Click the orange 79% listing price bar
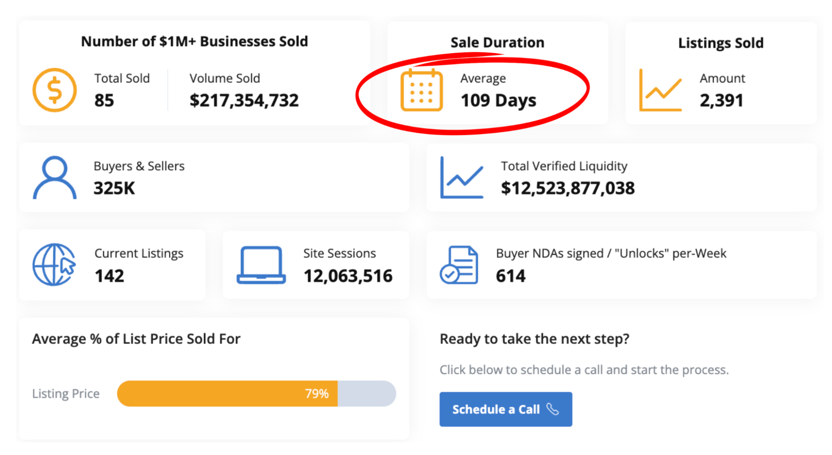Viewport: 832px width, 455px height. (227, 393)
